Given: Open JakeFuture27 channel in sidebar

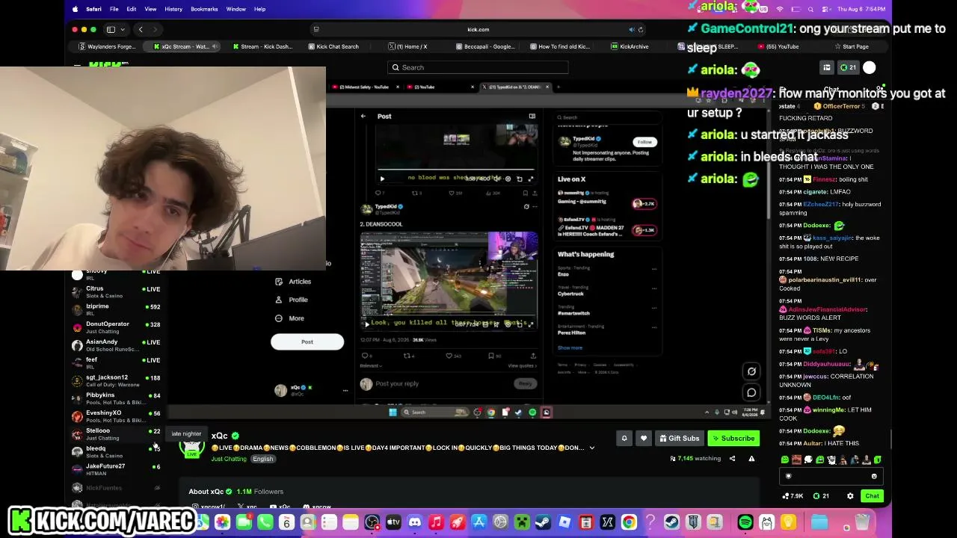Looking at the screenshot, I should [x=116, y=469].
